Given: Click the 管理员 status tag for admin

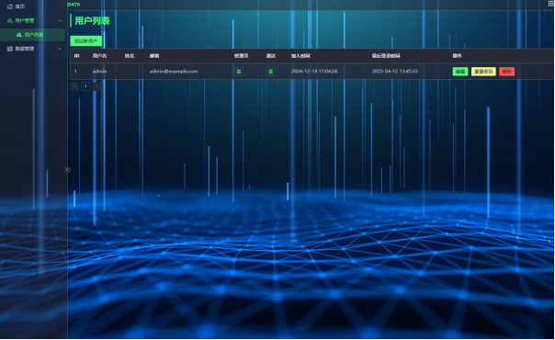Looking at the screenshot, I should click(239, 72).
